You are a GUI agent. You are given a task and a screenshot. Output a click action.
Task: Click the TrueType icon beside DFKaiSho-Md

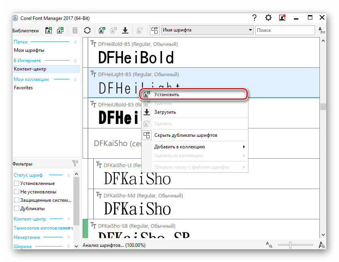(x=99, y=195)
